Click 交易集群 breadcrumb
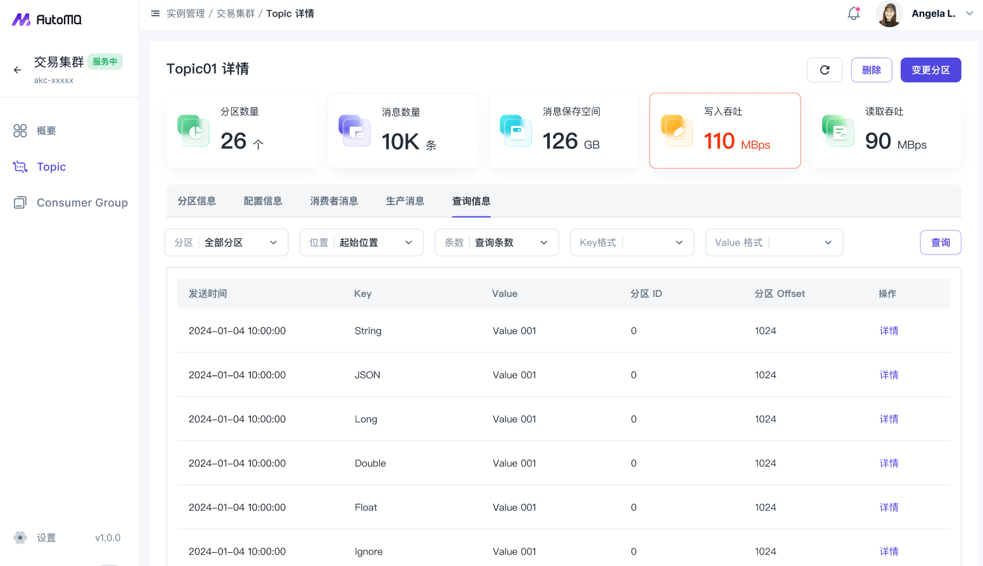983x566 pixels. (x=236, y=13)
